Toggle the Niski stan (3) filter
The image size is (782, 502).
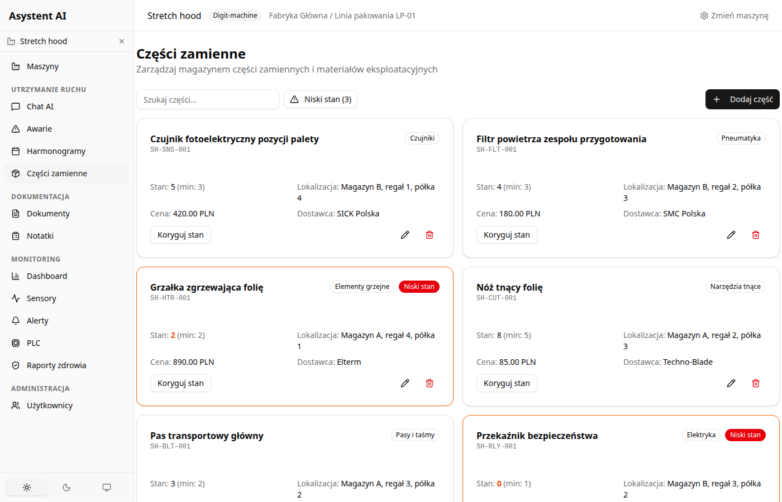(x=321, y=99)
